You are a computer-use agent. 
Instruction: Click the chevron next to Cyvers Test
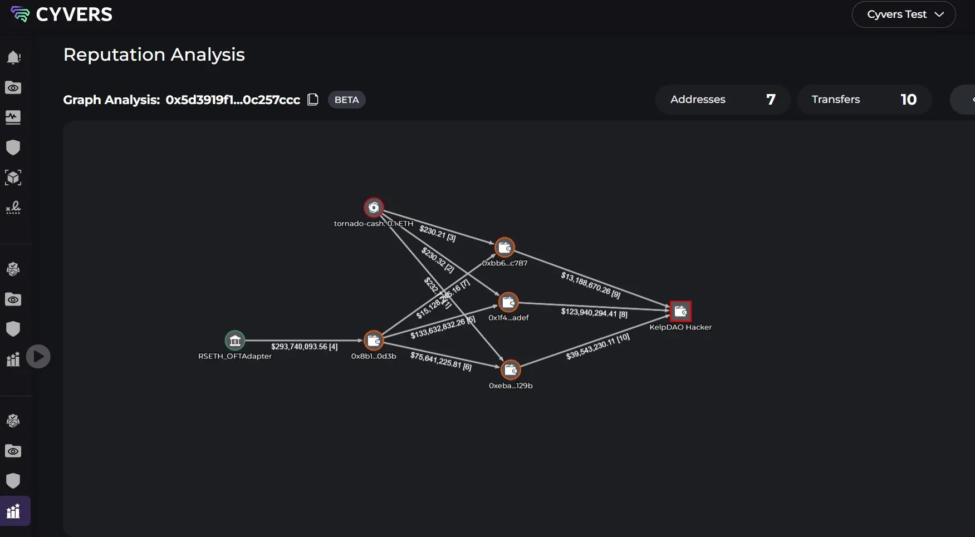click(x=939, y=15)
